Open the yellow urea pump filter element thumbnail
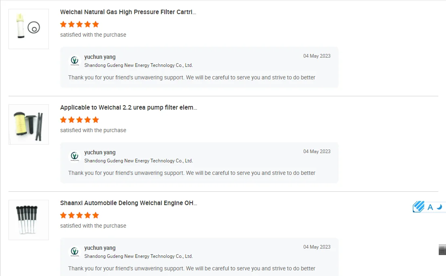The width and height of the screenshot is (446, 276). 29,125
